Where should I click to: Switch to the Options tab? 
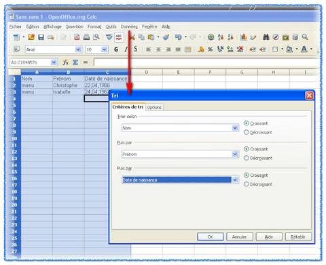[154, 107]
